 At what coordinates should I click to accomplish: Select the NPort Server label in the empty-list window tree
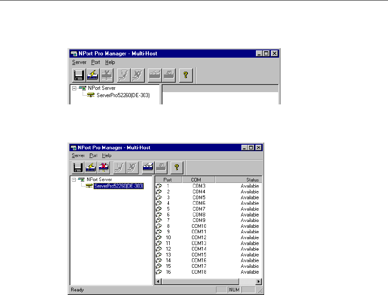pos(102,88)
